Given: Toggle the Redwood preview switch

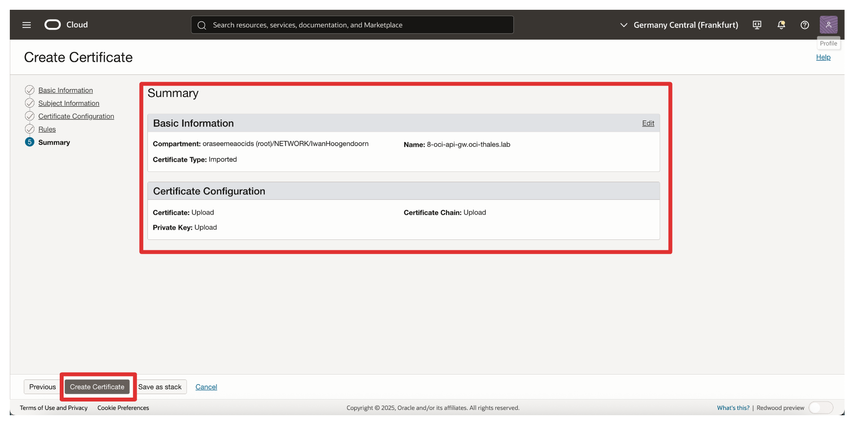Looking at the screenshot, I should [820, 408].
